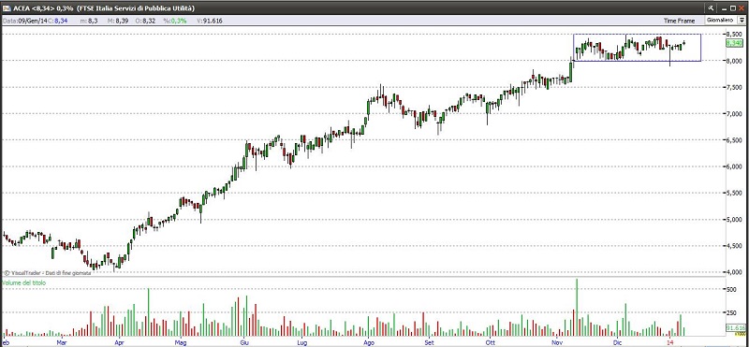The image size is (749, 347).
Task: Click the 5,500 price axis label
Action: coord(735,193)
